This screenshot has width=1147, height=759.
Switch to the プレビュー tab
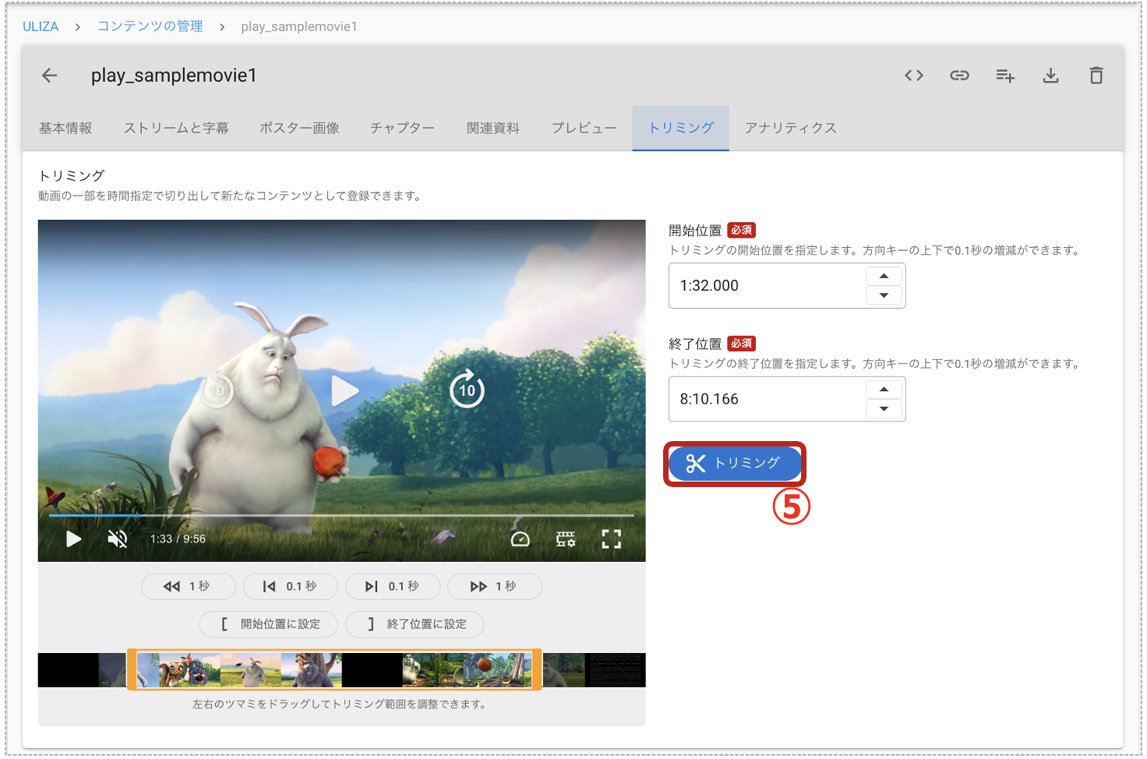pos(584,128)
